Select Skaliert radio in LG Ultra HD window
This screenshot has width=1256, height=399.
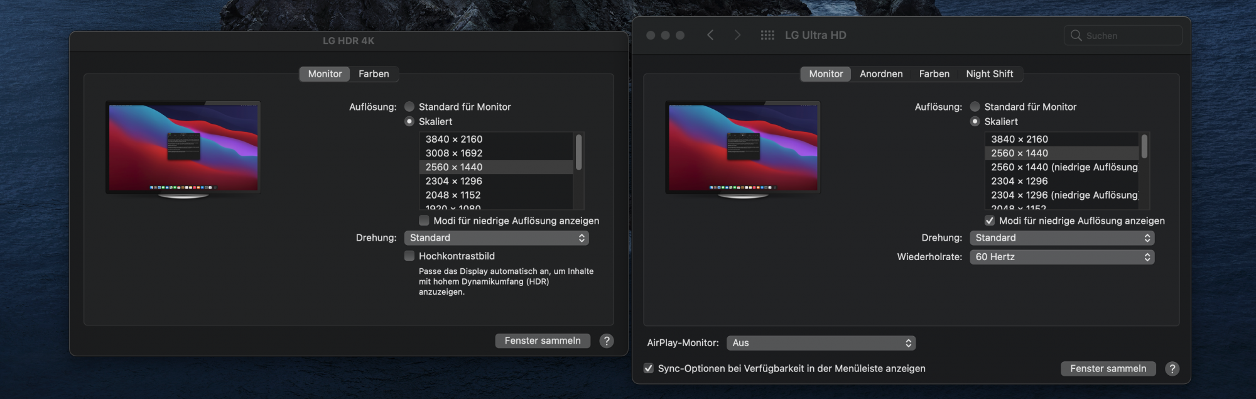(x=975, y=121)
